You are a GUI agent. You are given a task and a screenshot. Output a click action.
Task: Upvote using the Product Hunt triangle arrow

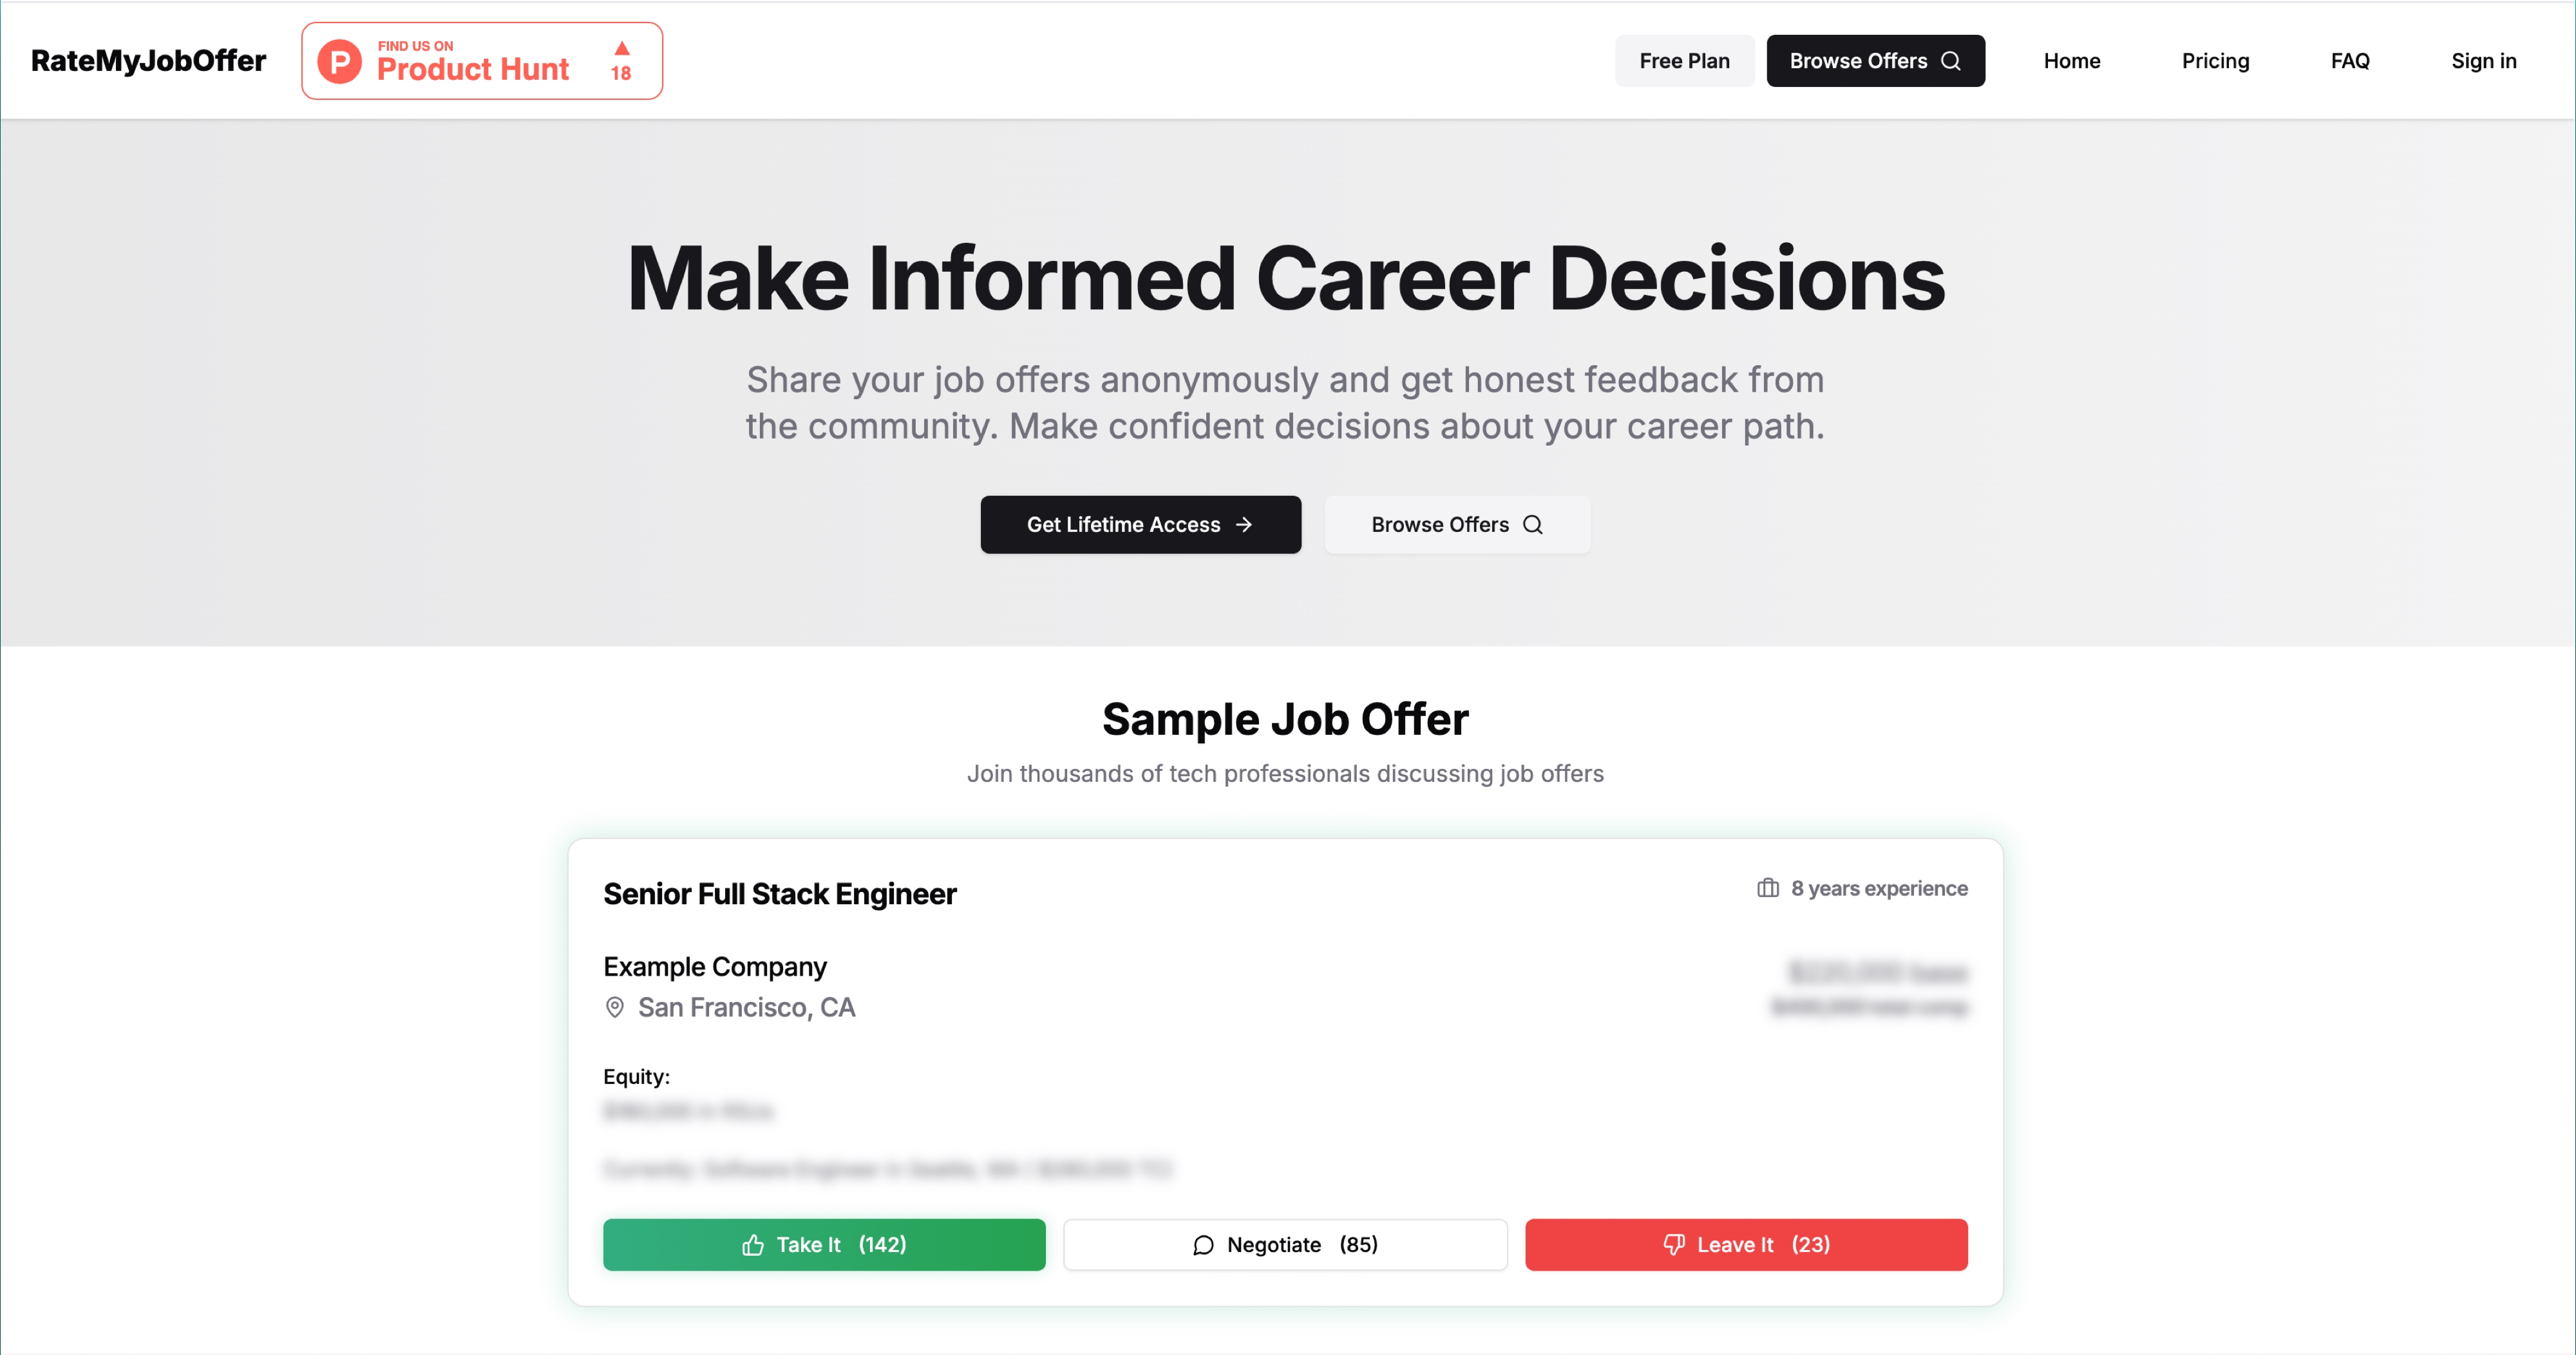(x=621, y=48)
